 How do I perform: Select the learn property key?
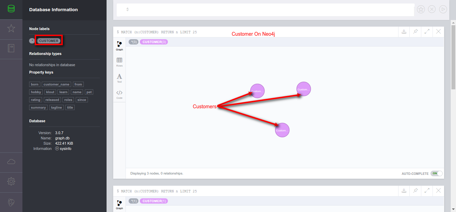pos(63,92)
